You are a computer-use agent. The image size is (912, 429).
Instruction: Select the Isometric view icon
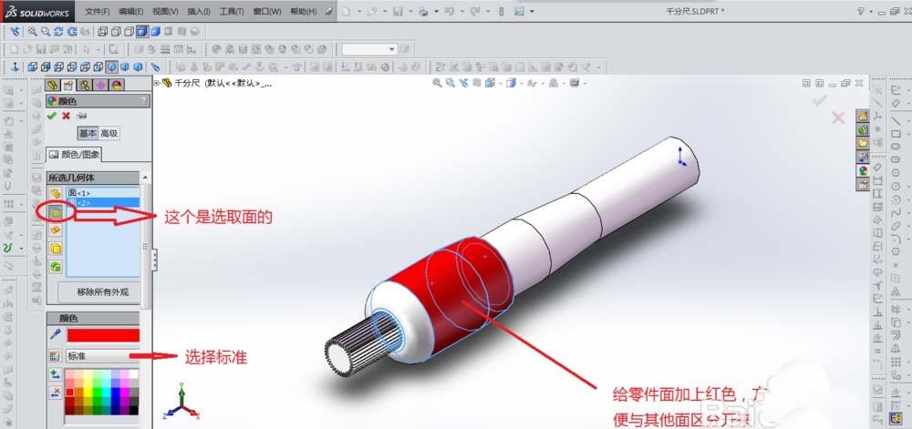[111, 66]
